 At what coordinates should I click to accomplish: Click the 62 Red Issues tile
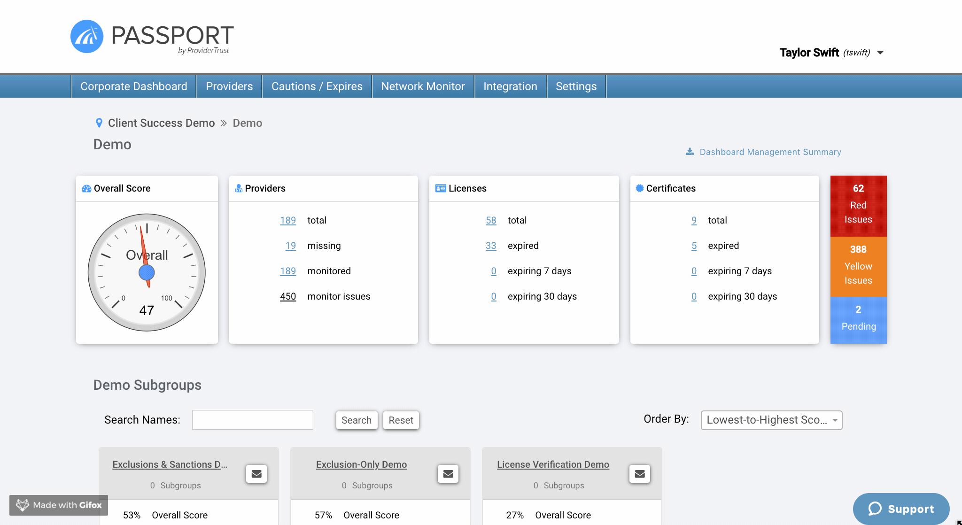[858, 206]
